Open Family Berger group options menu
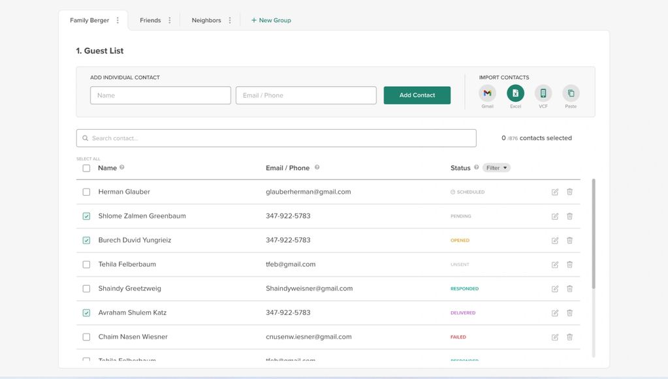 coord(118,20)
